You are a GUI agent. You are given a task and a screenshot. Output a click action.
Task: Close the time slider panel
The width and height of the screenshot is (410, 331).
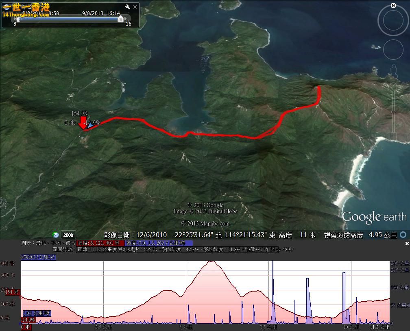coord(135,7)
